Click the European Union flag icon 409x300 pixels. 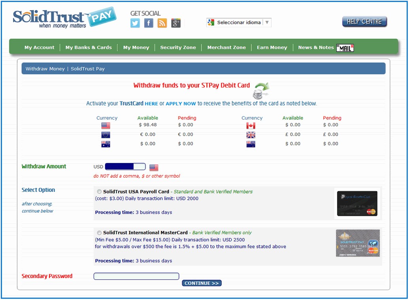[106, 135]
